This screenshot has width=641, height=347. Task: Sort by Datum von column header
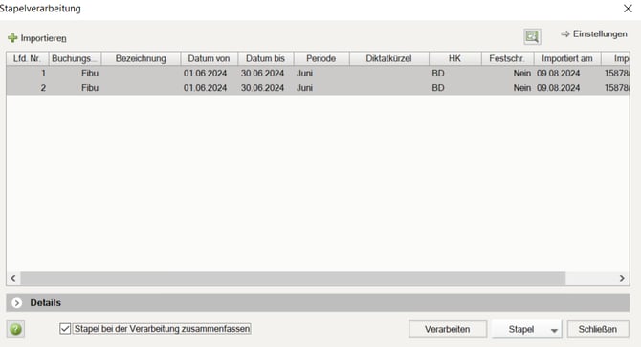209,58
